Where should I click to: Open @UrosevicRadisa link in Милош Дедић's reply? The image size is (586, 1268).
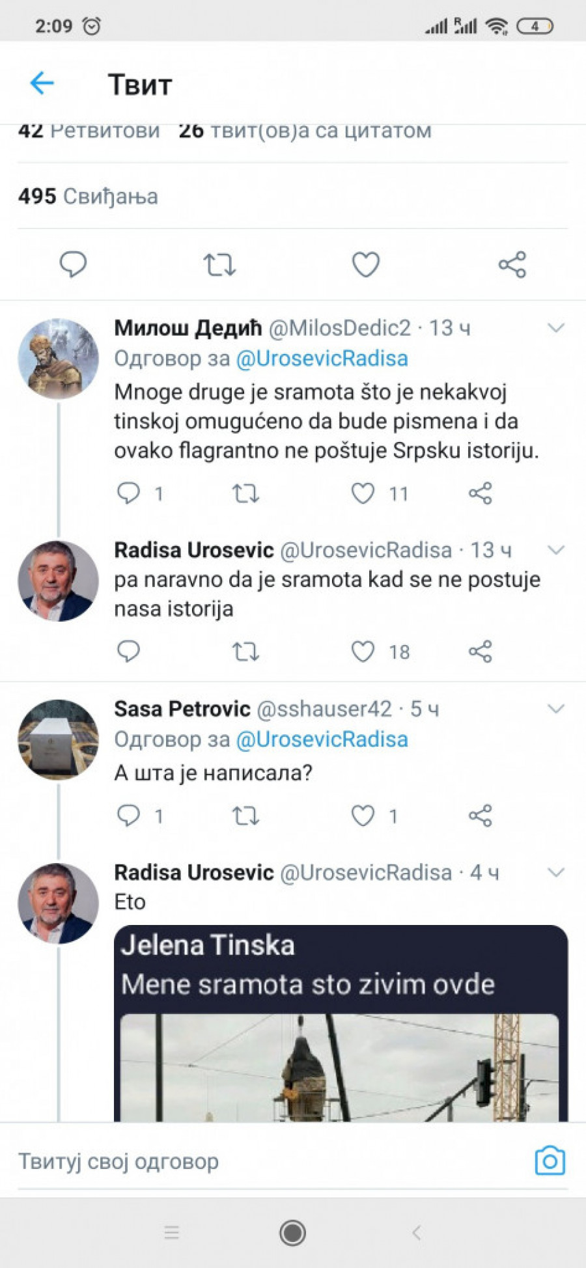pos(322,359)
